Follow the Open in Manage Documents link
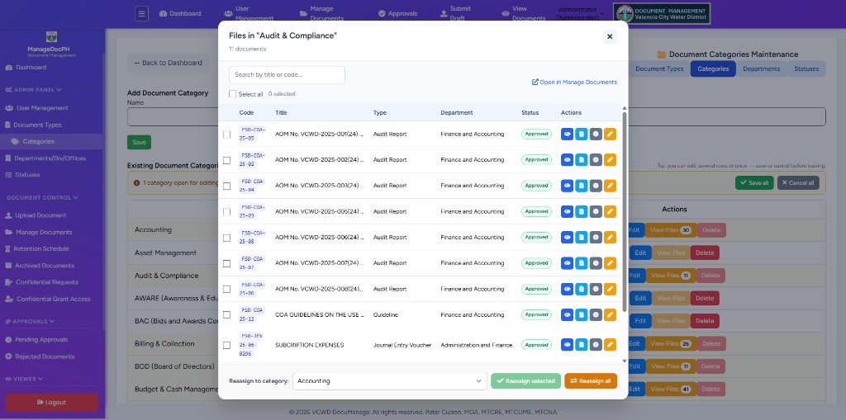The width and height of the screenshot is (846, 420). click(574, 82)
